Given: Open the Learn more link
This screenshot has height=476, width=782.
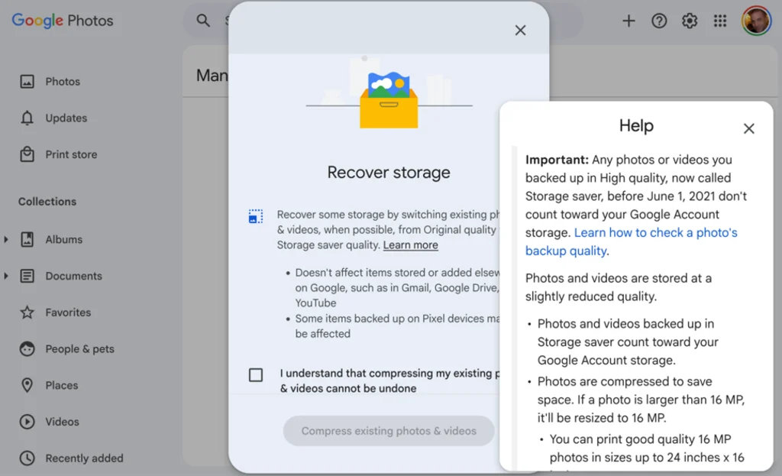Looking at the screenshot, I should [x=410, y=245].
